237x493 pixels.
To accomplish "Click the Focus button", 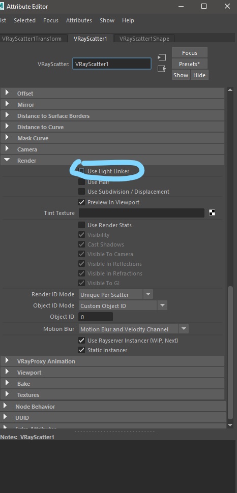I will [190, 53].
